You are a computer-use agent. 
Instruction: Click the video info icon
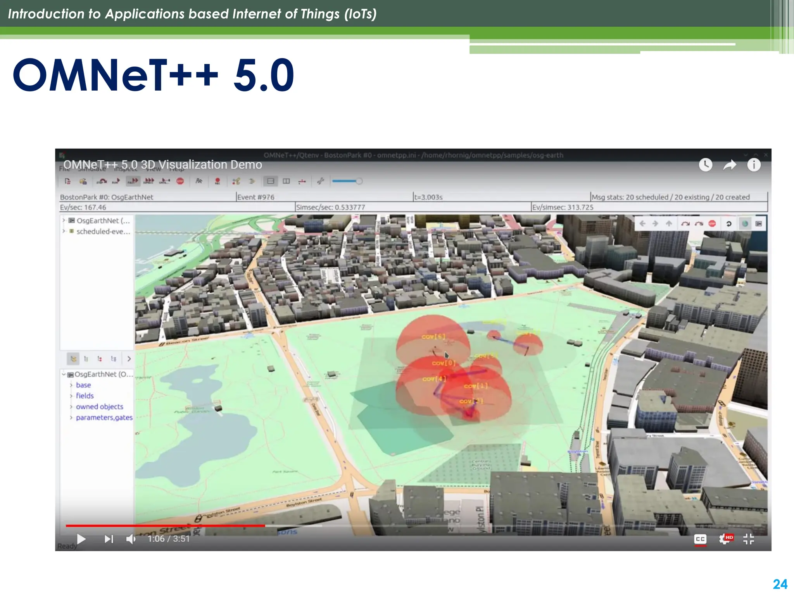pos(754,165)
